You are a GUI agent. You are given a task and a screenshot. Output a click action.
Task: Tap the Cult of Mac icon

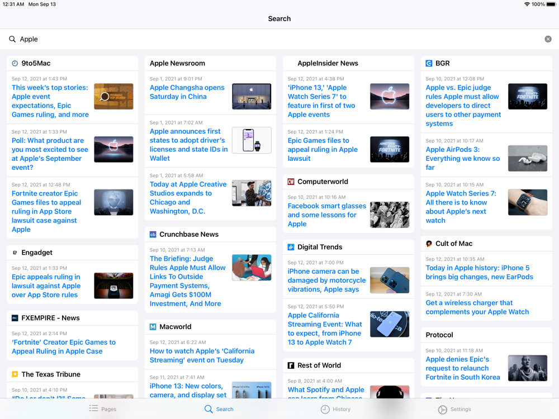[429, 244]
